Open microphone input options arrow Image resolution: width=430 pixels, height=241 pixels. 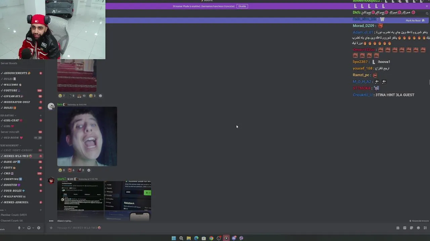point(23,228)
